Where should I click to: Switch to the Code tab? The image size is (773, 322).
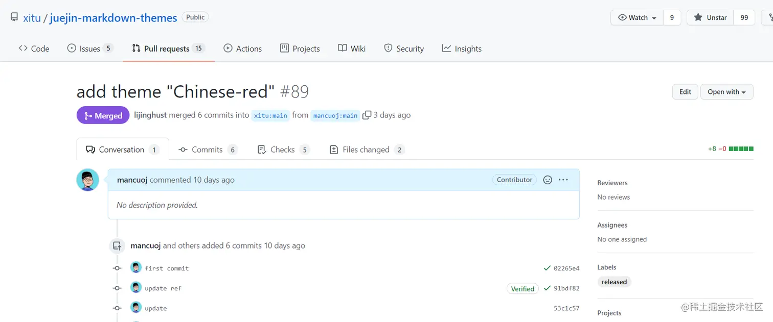coord(34,48)
